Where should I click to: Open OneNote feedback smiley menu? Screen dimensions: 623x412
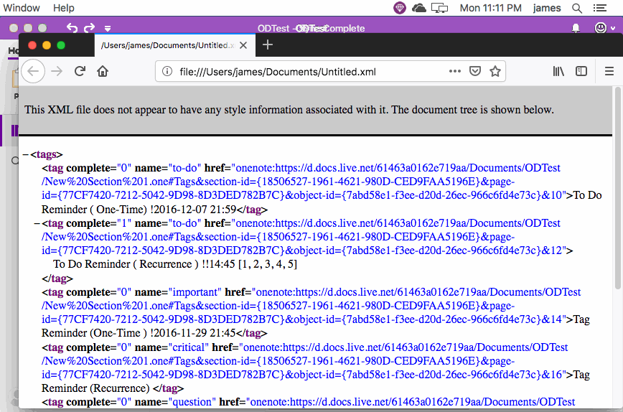coord(604,28)
